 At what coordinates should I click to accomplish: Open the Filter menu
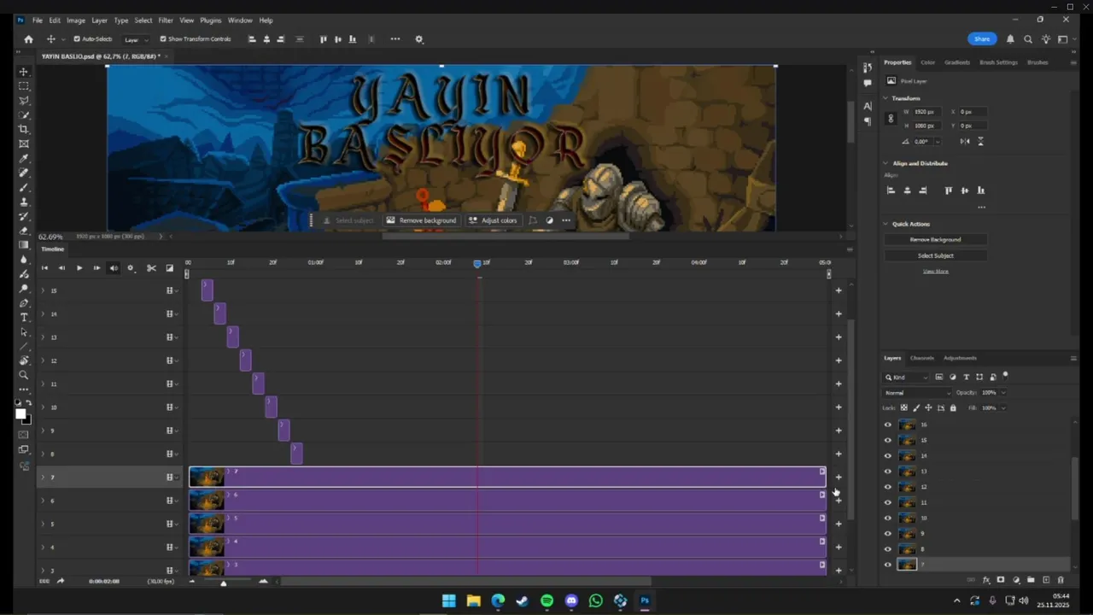point(166,20)
